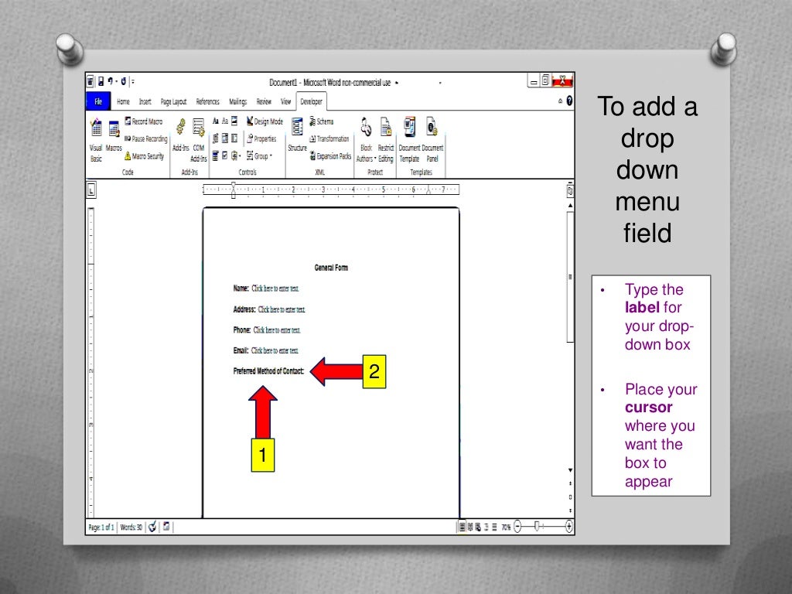Viewport: 792px width, 594px height.
Task: Click the 70% zoom level button
Action: click(x=506, y=527)
